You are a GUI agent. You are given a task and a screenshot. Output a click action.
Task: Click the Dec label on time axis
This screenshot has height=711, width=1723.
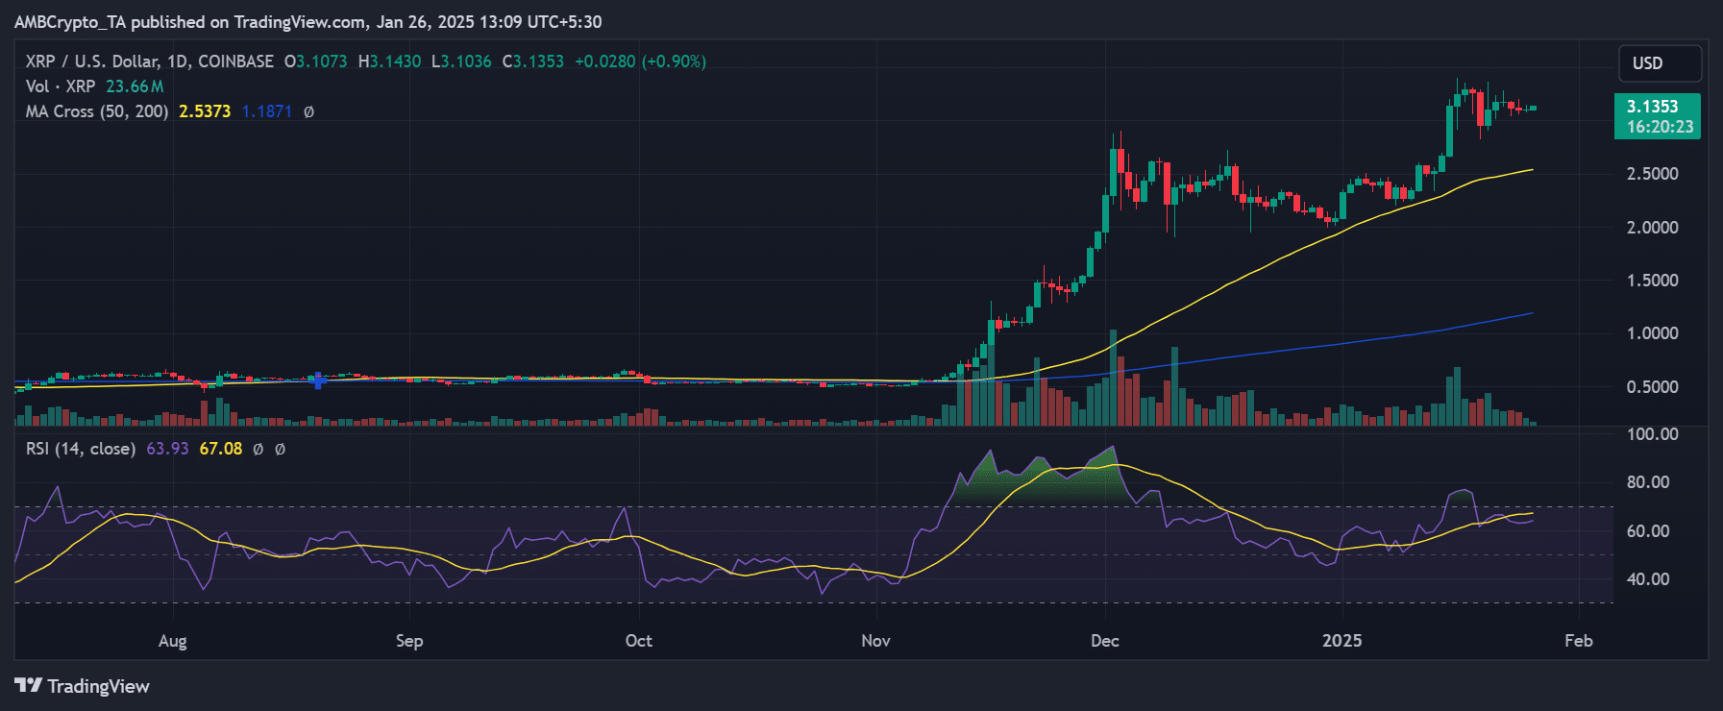(1104, 641)
